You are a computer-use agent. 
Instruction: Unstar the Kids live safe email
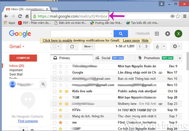tap(60, 91)
